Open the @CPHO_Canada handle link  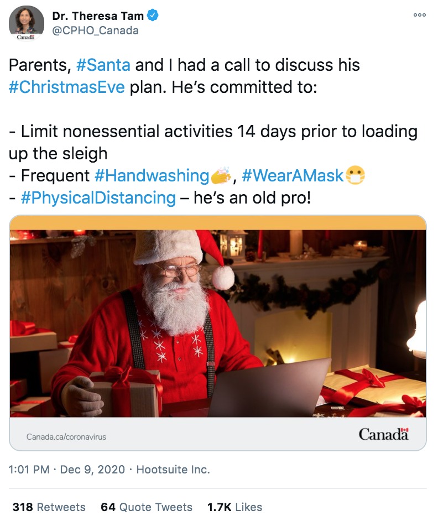pyautogui.click(x=95, y=30)
